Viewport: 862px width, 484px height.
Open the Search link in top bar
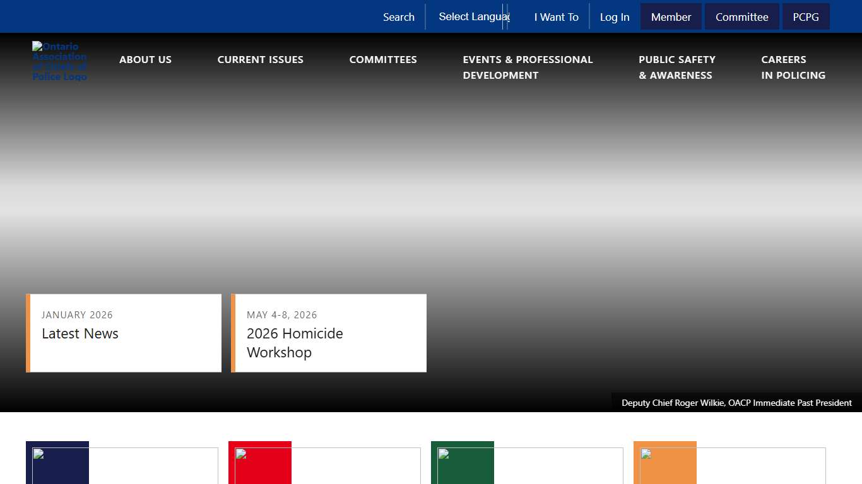399,17
